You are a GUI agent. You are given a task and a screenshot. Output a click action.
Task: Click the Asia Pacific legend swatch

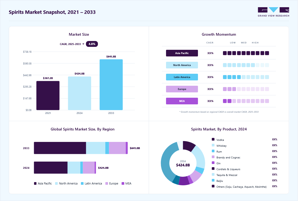35,183
